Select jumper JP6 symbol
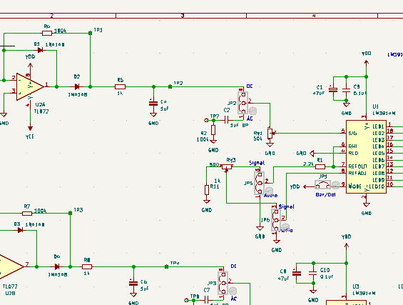 [276, 220]
